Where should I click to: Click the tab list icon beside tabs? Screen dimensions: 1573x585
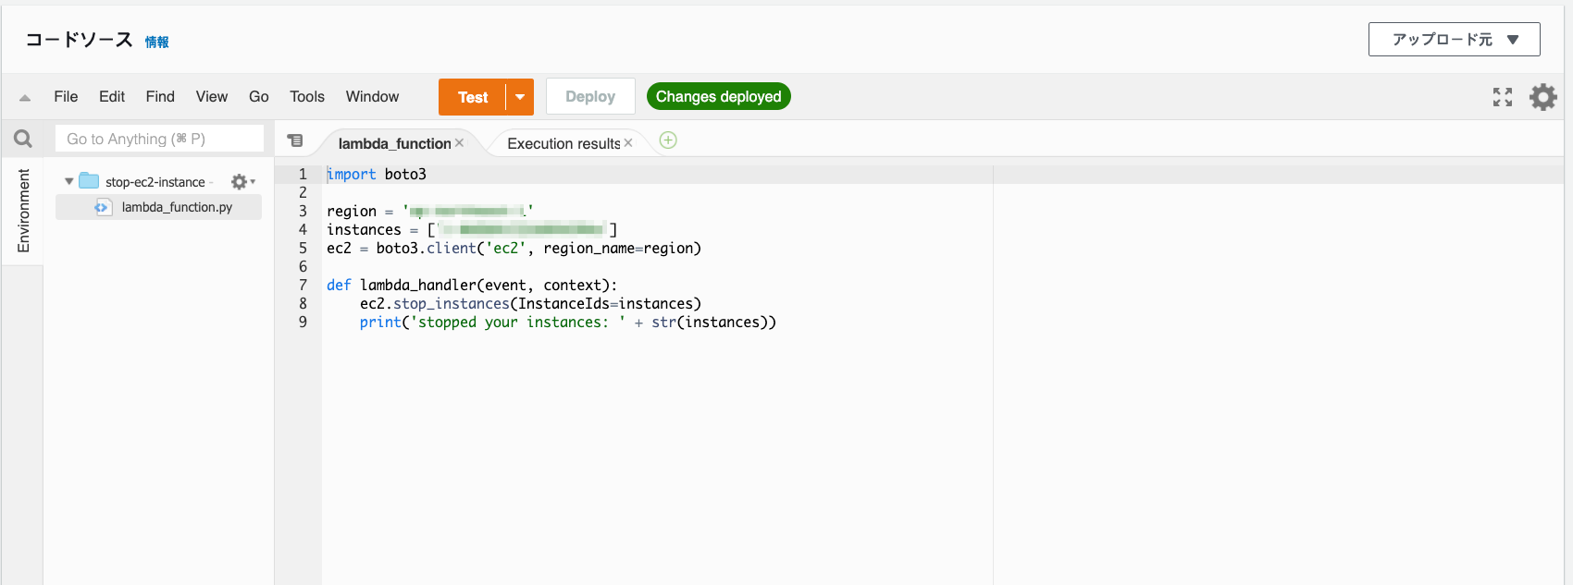click(x=295, y=140)
